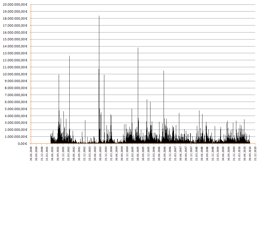
Task: Select the 31.03.2001 x-axis date
Action: tap(47, 154)
